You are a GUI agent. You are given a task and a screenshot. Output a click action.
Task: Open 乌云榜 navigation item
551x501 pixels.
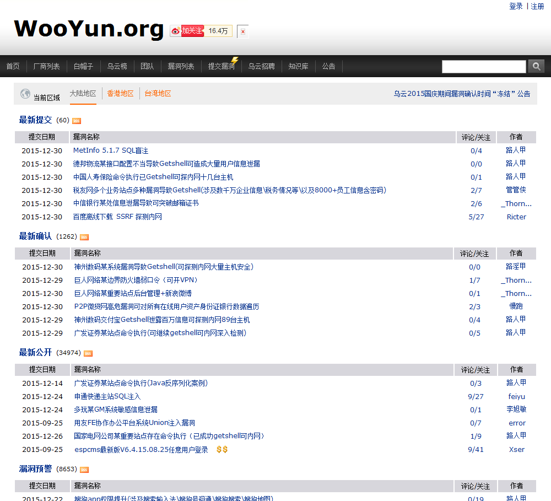point(117,66)
